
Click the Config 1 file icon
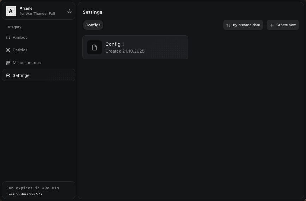94,48
